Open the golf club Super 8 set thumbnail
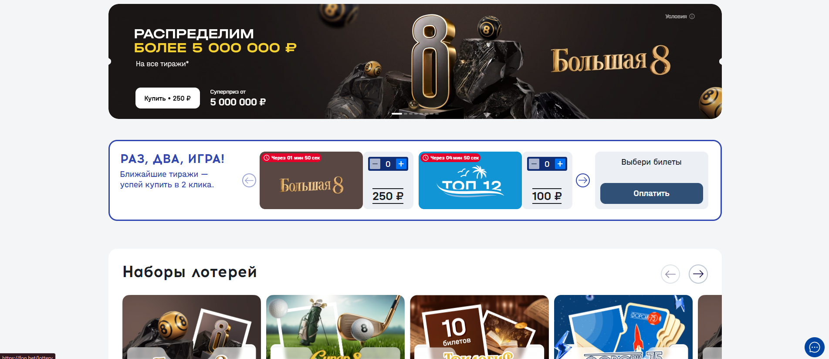This screenshot has width=829, height=359. click(335, 327)
